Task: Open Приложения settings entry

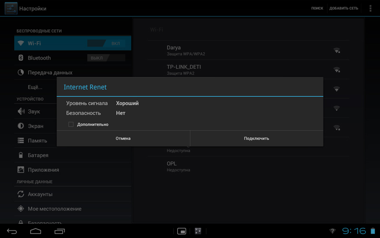Action: coord(73,169)
